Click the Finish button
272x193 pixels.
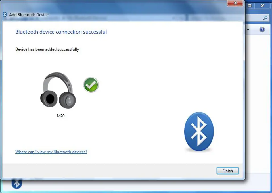(x=228, y=171)
